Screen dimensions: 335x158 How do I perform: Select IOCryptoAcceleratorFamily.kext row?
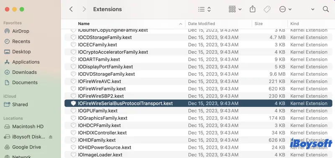point(198,52)
